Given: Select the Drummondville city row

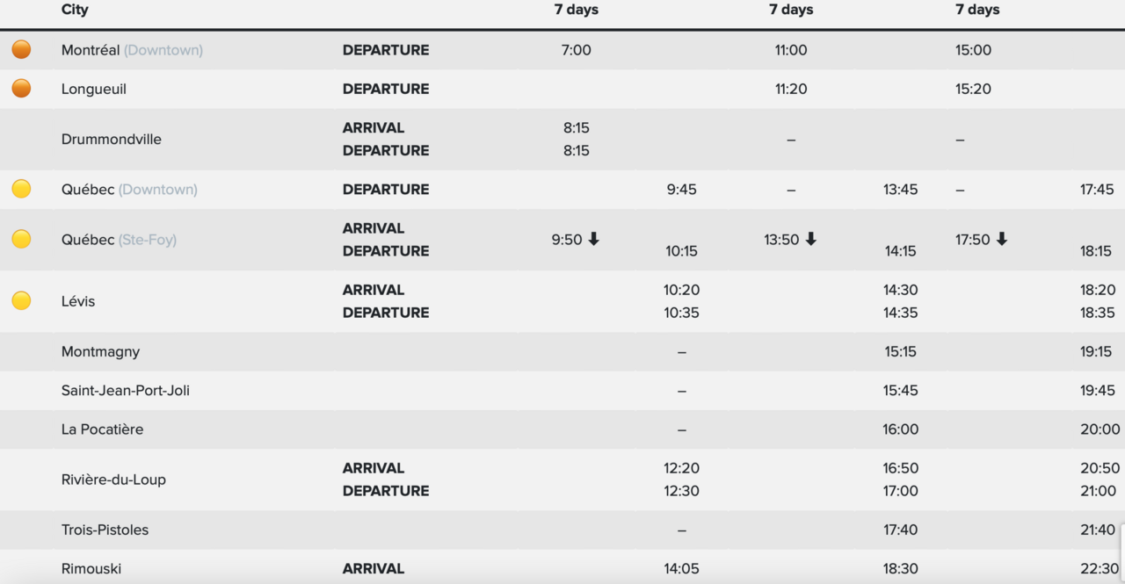Looking at the screenshot, I should tap(112, 139).
